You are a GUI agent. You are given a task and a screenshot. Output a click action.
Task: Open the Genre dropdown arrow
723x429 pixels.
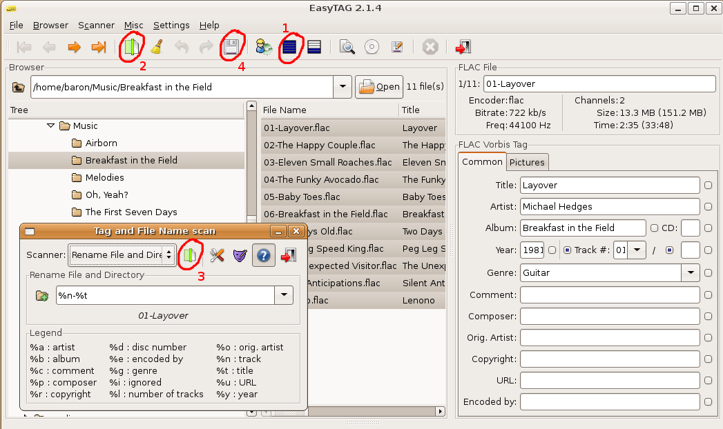pos(691,272)
